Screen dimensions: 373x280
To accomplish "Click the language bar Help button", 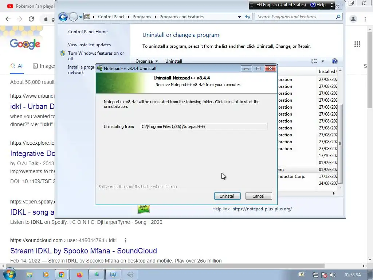I will [318, 5].
